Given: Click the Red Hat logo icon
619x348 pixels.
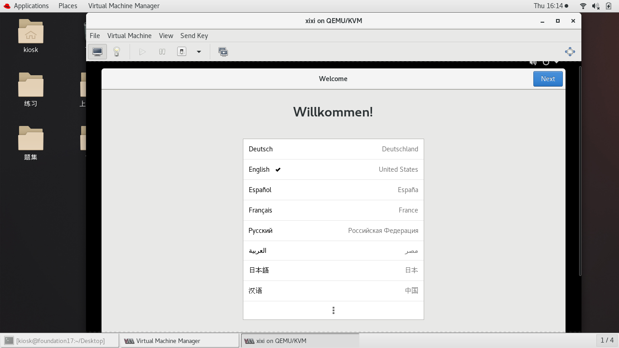Looking at the screenshot, I should click(x=7, y=6).
